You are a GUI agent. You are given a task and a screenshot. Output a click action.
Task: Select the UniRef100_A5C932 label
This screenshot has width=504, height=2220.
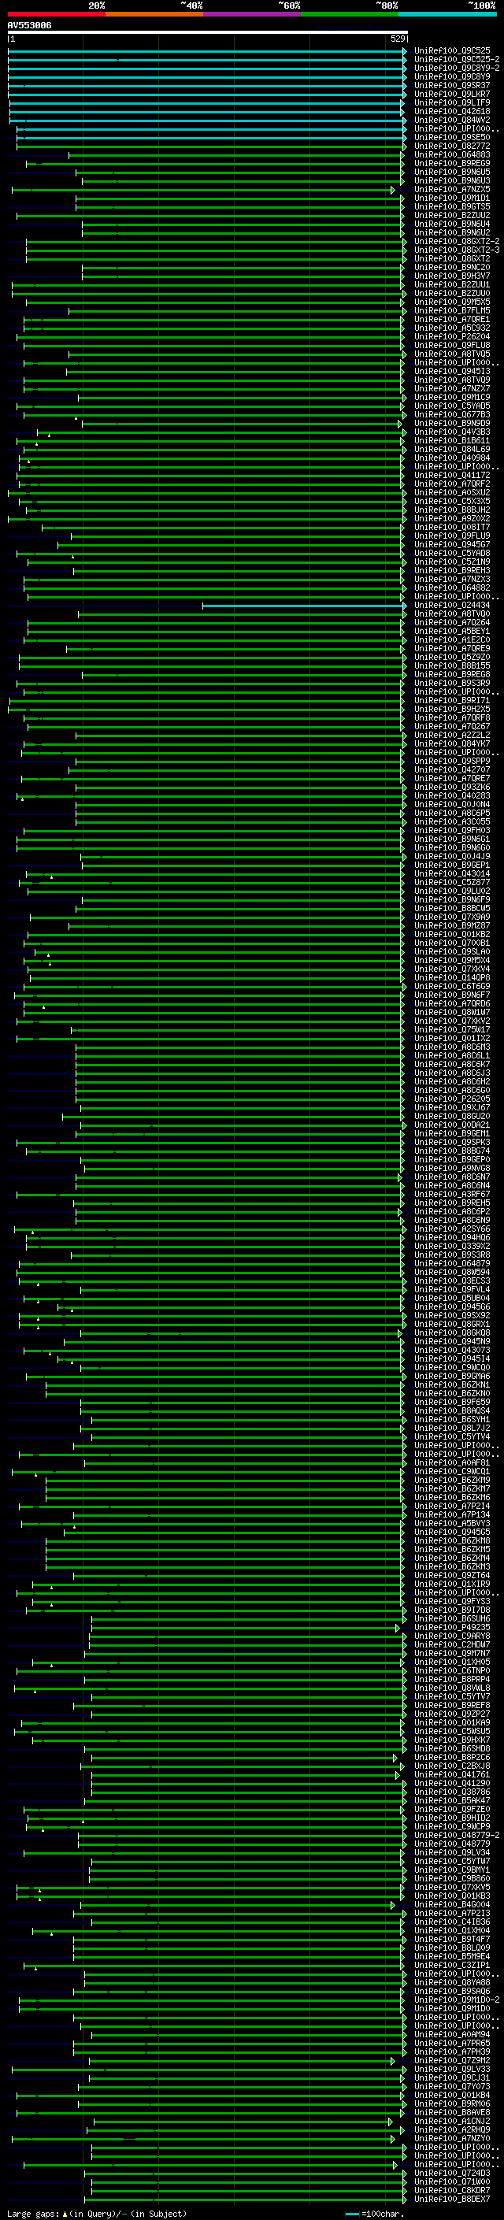[x=452, y=328]
